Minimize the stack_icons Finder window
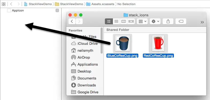This screenshot has width=210, height=100. point(75,15)
